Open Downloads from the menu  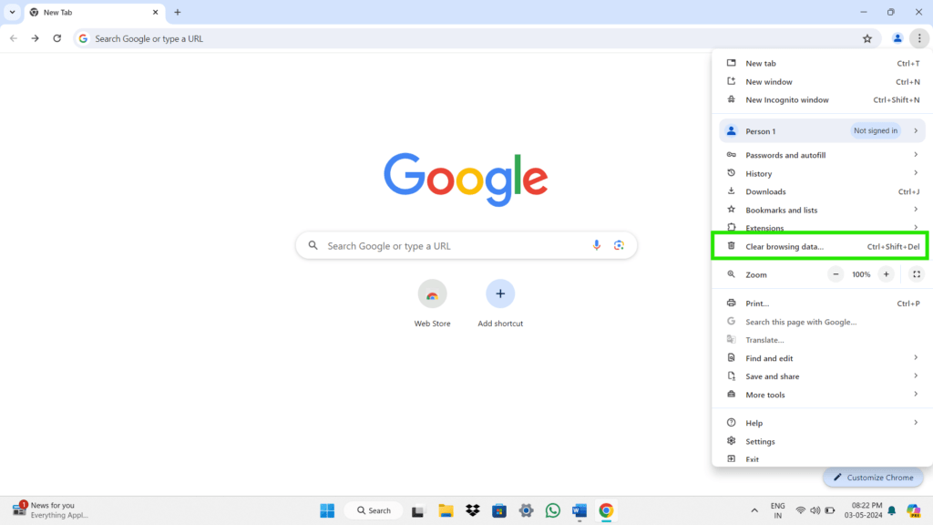pyautogui.click(x=823, y=191)
